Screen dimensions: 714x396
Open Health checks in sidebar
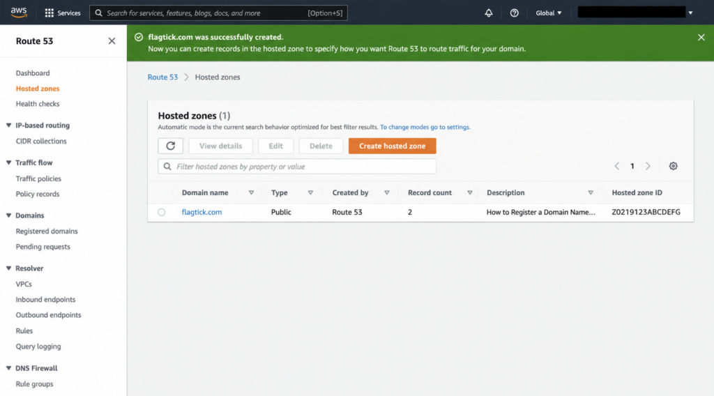(x=38, y=104)
